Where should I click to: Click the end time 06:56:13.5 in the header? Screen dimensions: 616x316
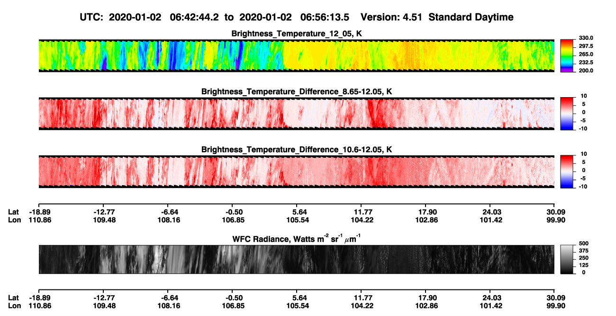pyautogui.click(x=325, y=18)
